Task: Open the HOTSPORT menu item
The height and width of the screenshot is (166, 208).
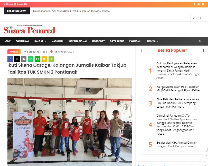Action: tap(98, 41)
